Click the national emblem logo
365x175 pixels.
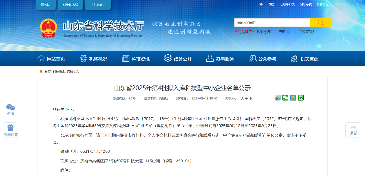48,28
